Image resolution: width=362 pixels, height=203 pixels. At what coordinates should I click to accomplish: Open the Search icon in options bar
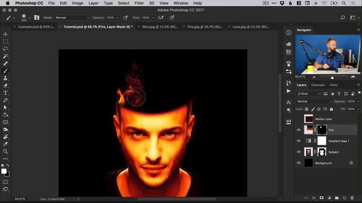point(343,17)
